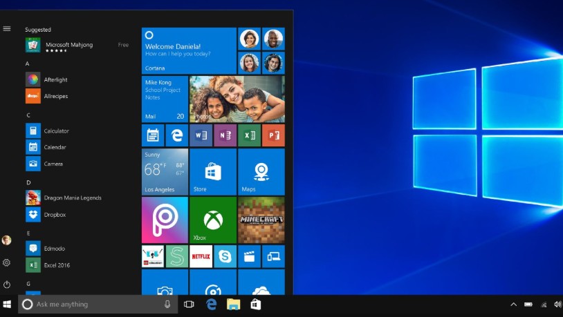Open the Sway green S tile
This screenshot has width=563, height=317.
176,256
